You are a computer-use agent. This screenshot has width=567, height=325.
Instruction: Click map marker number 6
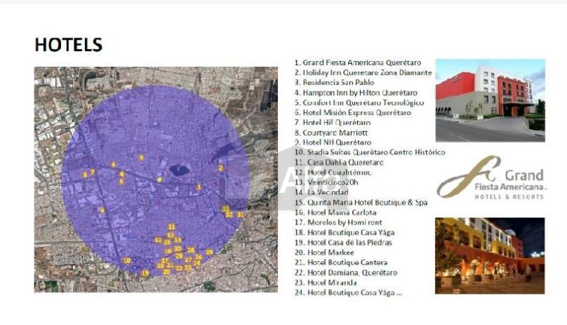pyautogui.click(x=113, y=165)
